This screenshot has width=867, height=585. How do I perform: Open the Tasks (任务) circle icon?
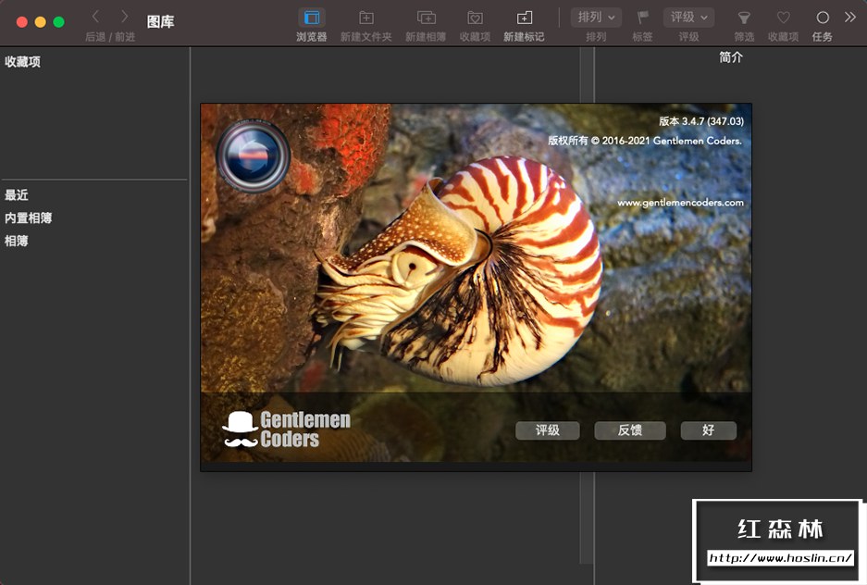[x=822, y=18]
